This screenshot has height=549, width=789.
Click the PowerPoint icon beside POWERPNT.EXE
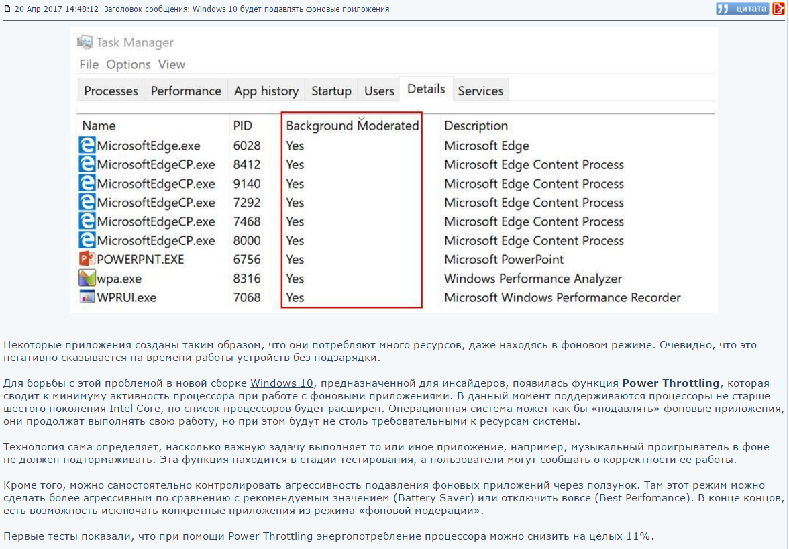coord(87,258)
